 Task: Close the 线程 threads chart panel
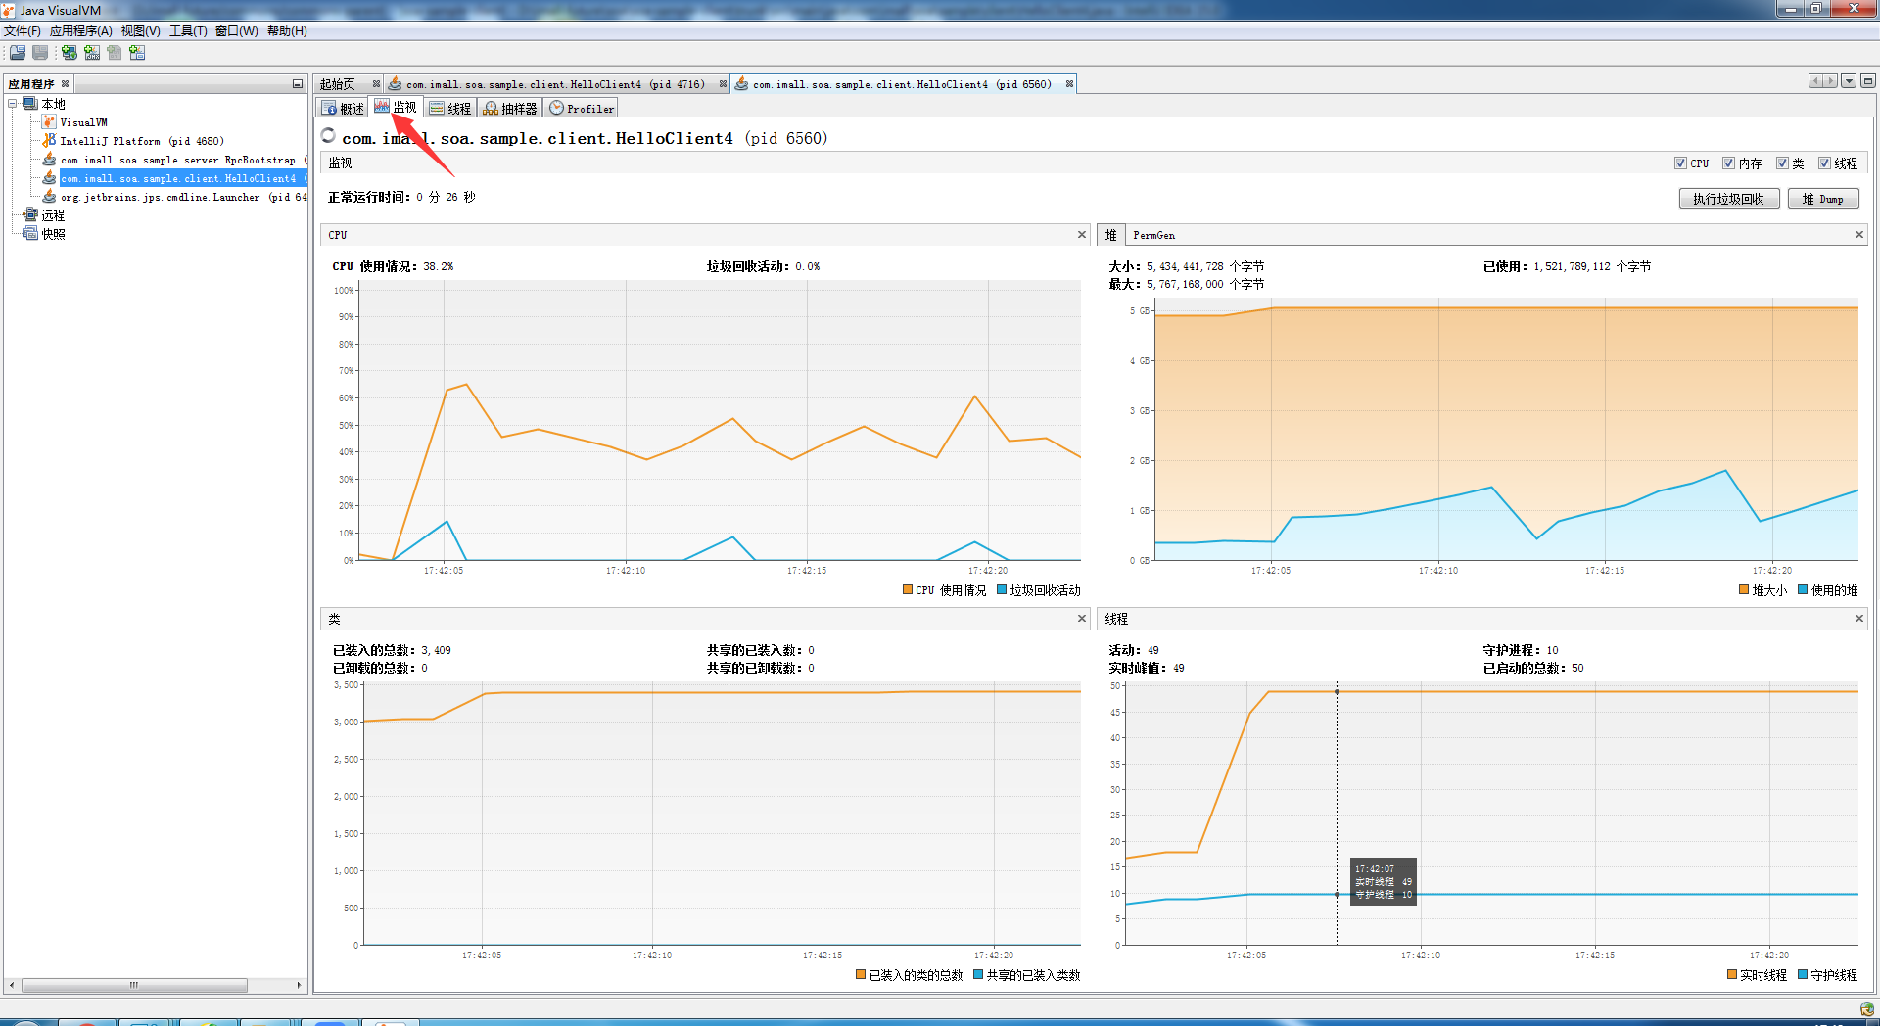pyautogui.click(x=1858, y=619)
